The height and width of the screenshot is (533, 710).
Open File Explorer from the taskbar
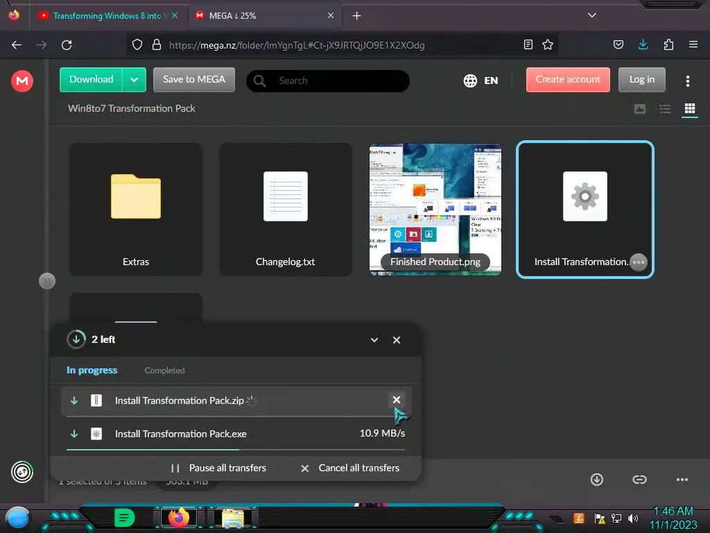(233, 518)
